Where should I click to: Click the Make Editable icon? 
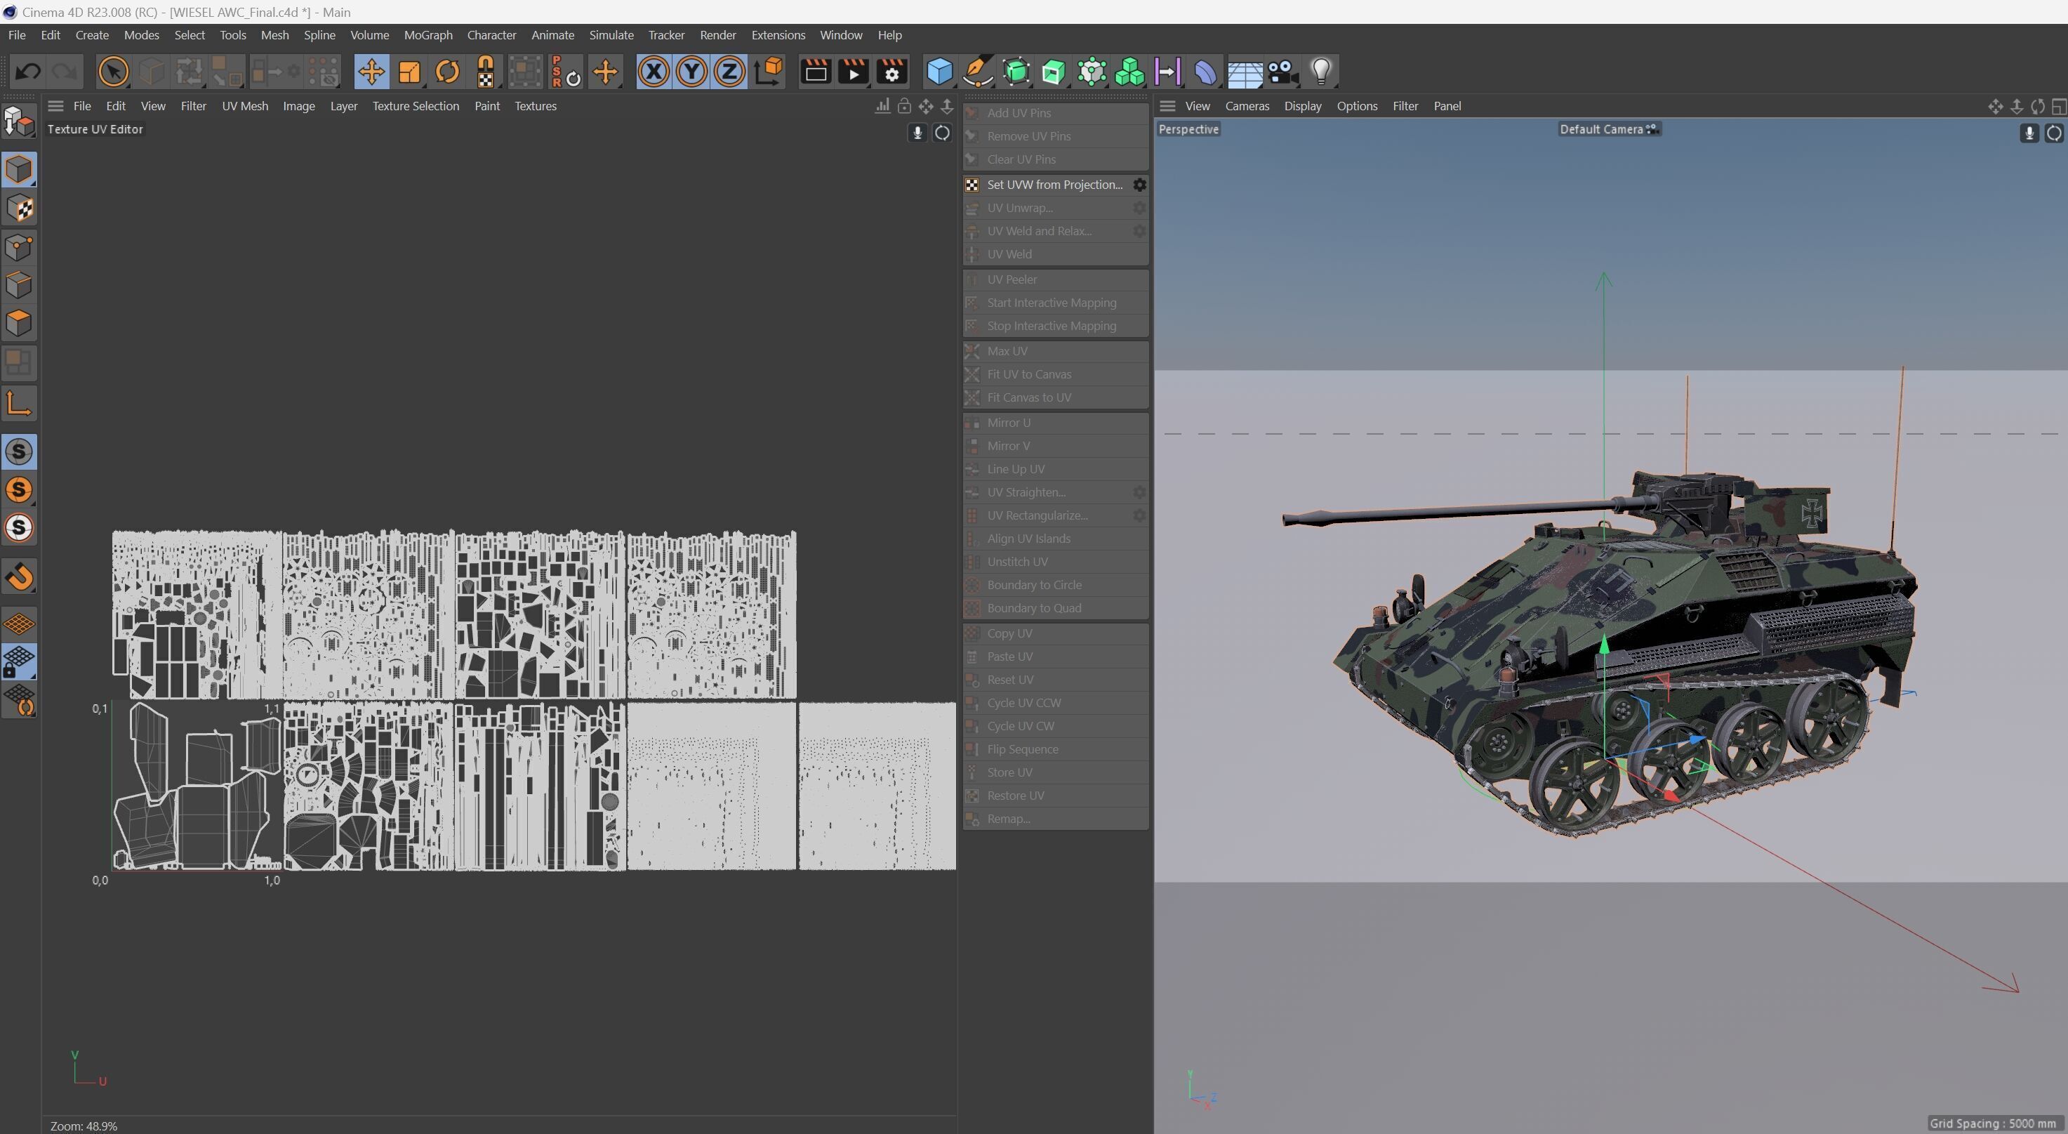[x=19, y=121]
